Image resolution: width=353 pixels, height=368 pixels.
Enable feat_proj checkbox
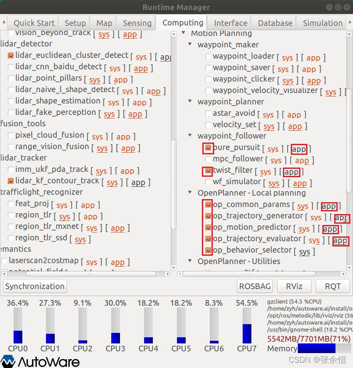[x=11, y=204]
